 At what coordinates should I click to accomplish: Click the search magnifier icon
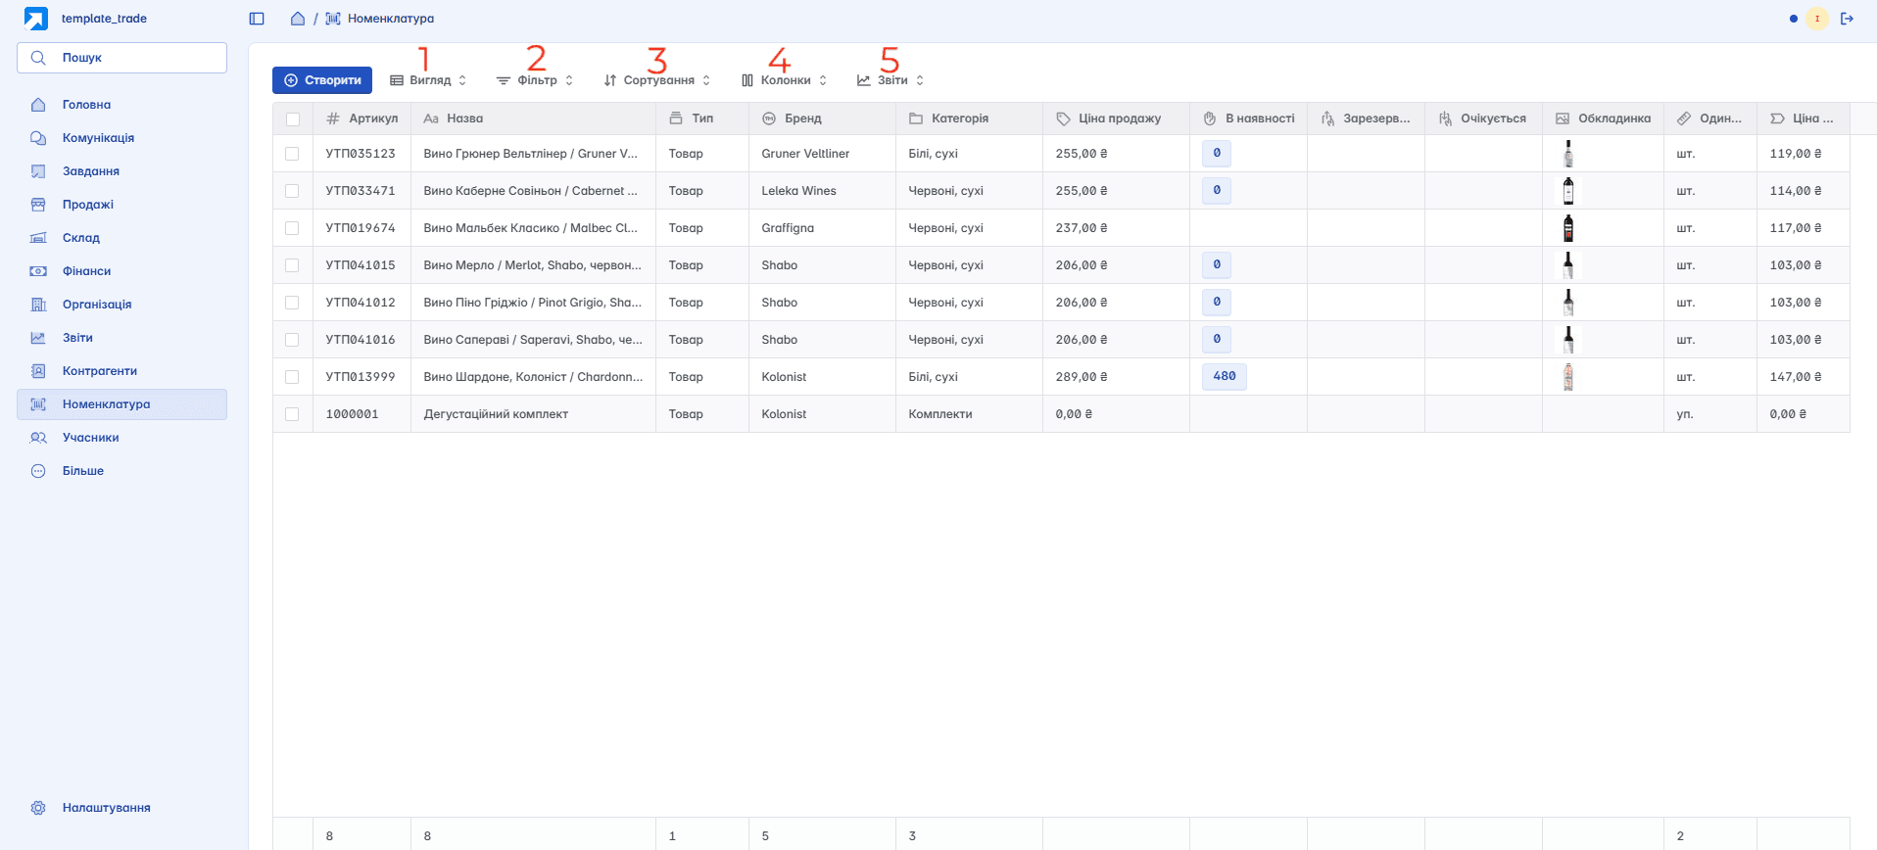38,58
